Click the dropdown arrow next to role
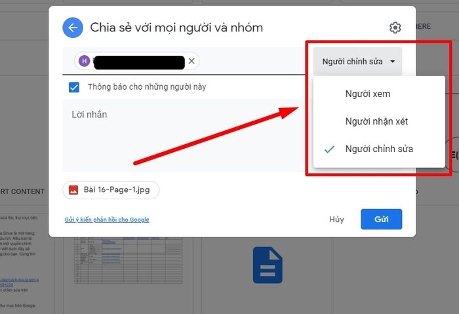This screenshot has width=459, height=314. 393,62
